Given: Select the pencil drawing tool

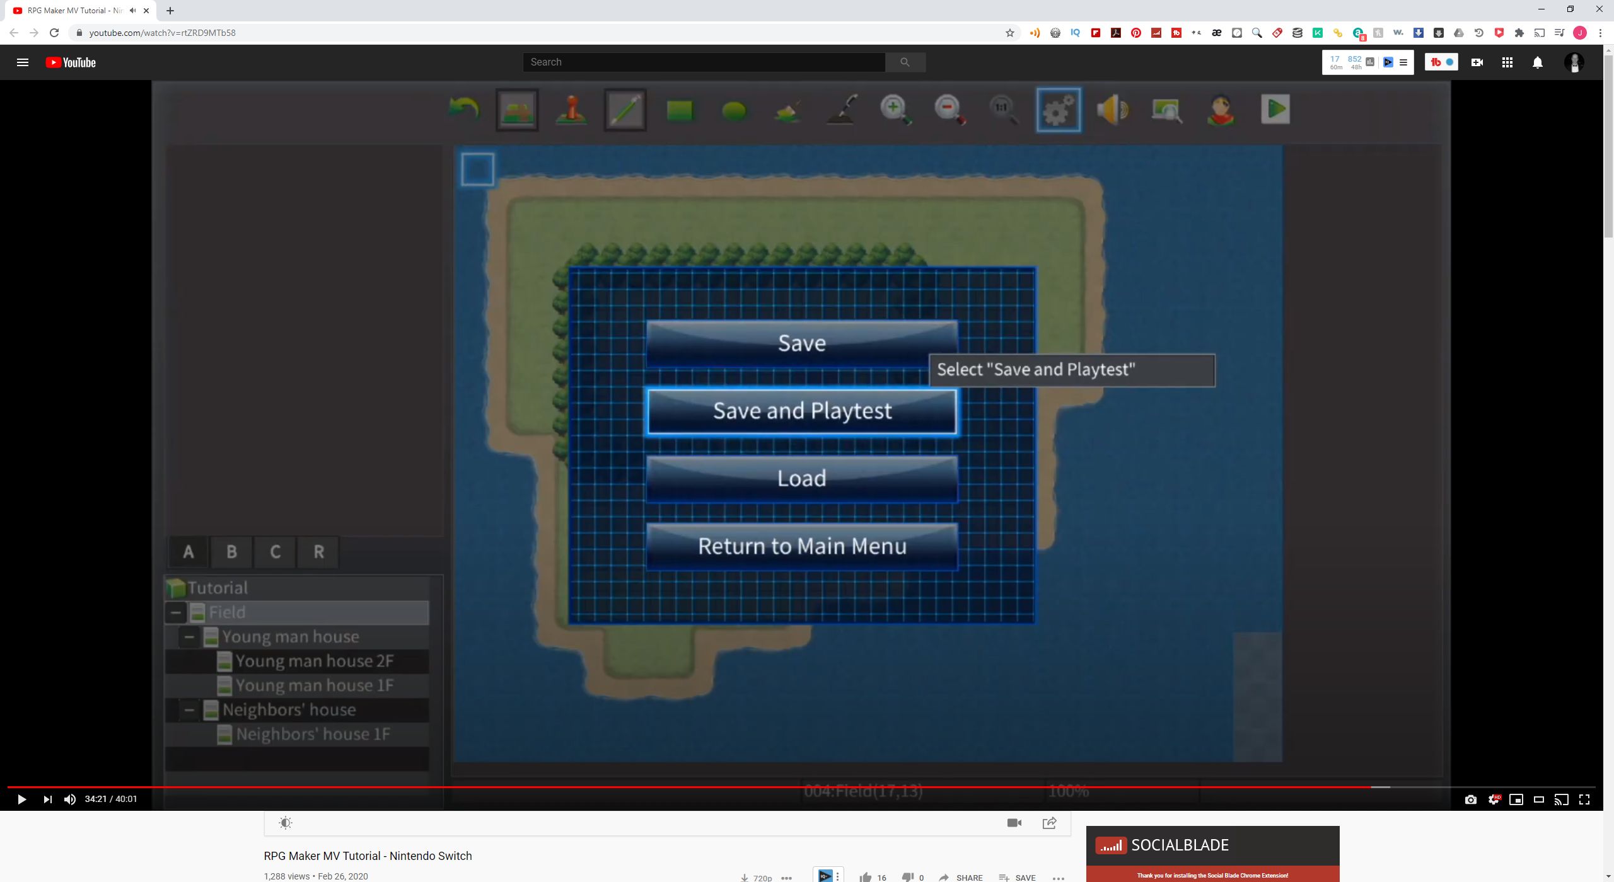Looking at the screenshot, I should 625,110.
